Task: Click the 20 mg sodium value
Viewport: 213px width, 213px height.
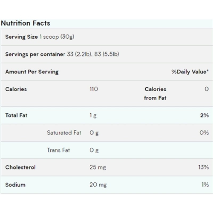Action: pyautogui.click(x=98, y=185)
